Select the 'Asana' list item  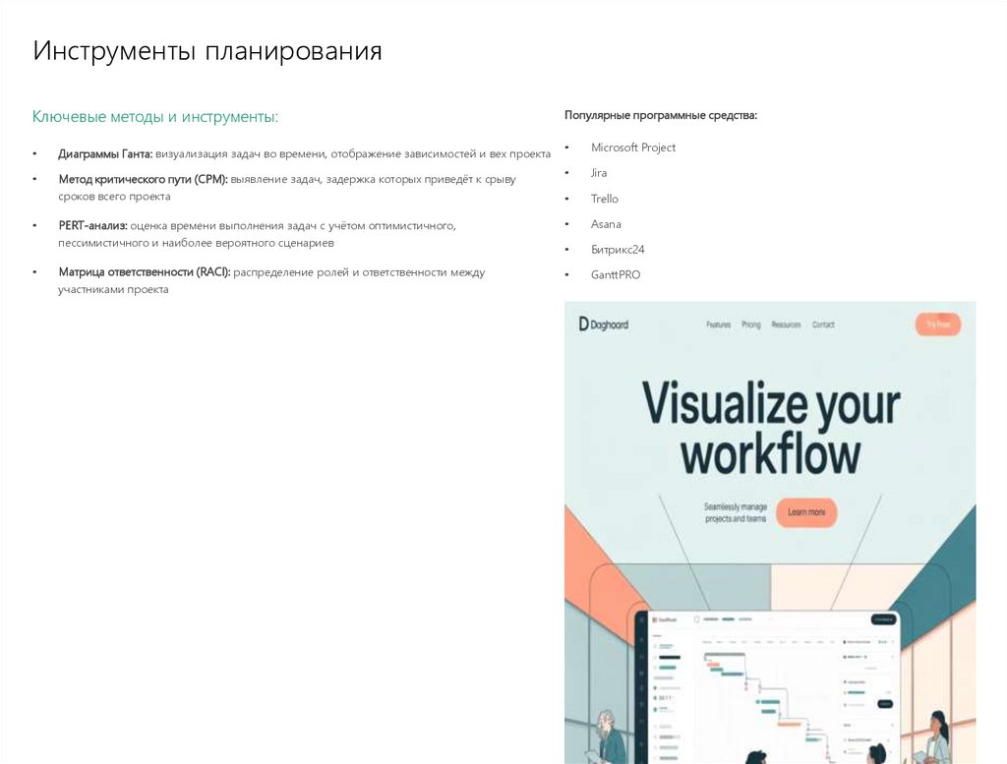[x=606, y=224]
